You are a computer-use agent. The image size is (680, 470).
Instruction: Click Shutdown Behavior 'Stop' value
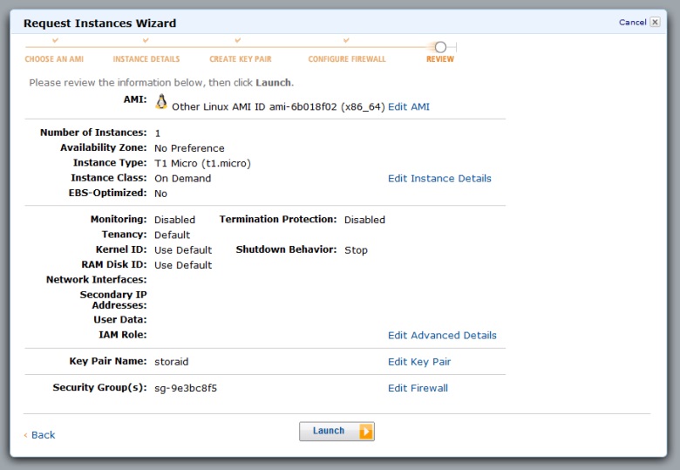coord(356,250)
